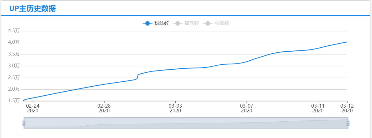The width and height of the screenshot is (372, 138).
Task: Click the 3.0万 y-axis label
Action: tap(14, 66)
